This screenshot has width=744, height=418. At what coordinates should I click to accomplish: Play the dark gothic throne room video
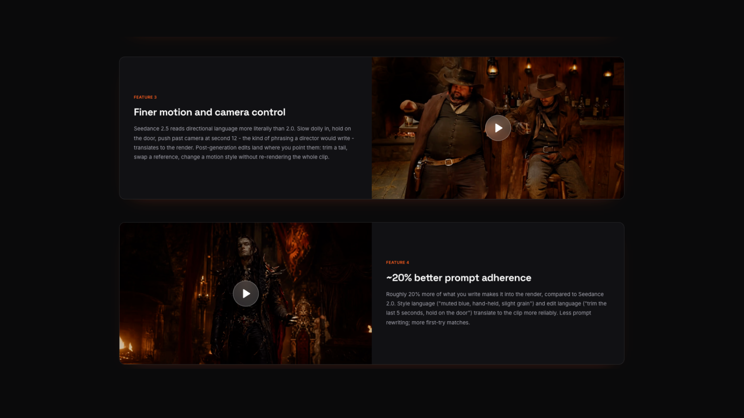(x=246, y=294)
